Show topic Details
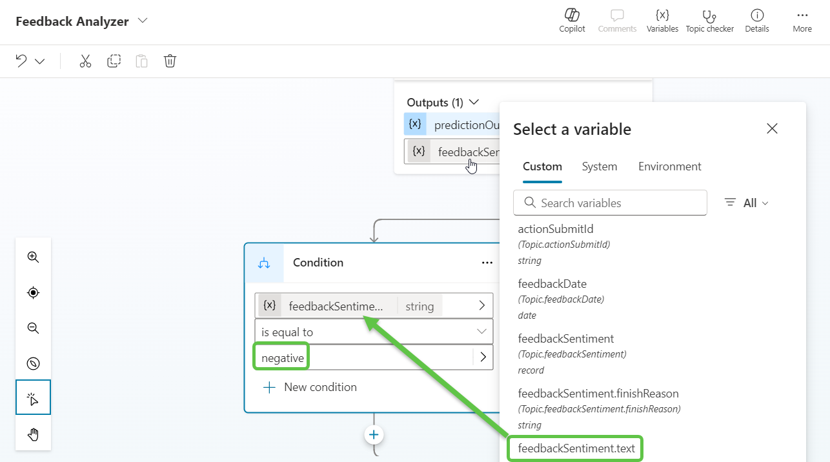 (x=757, y=21)
